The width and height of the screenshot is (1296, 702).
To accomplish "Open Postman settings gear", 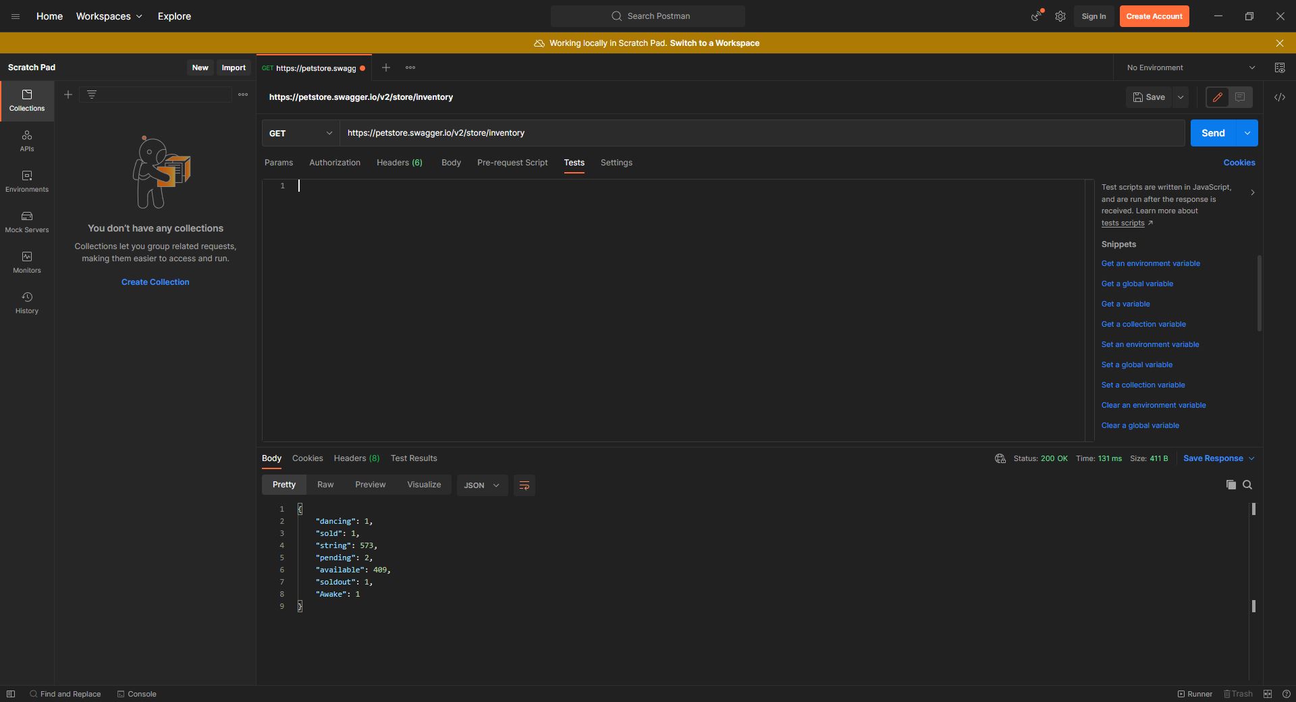I will coord(1060,16).
